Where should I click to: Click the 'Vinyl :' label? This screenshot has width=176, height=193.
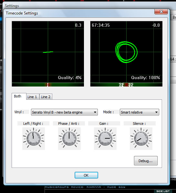[19, 112]
